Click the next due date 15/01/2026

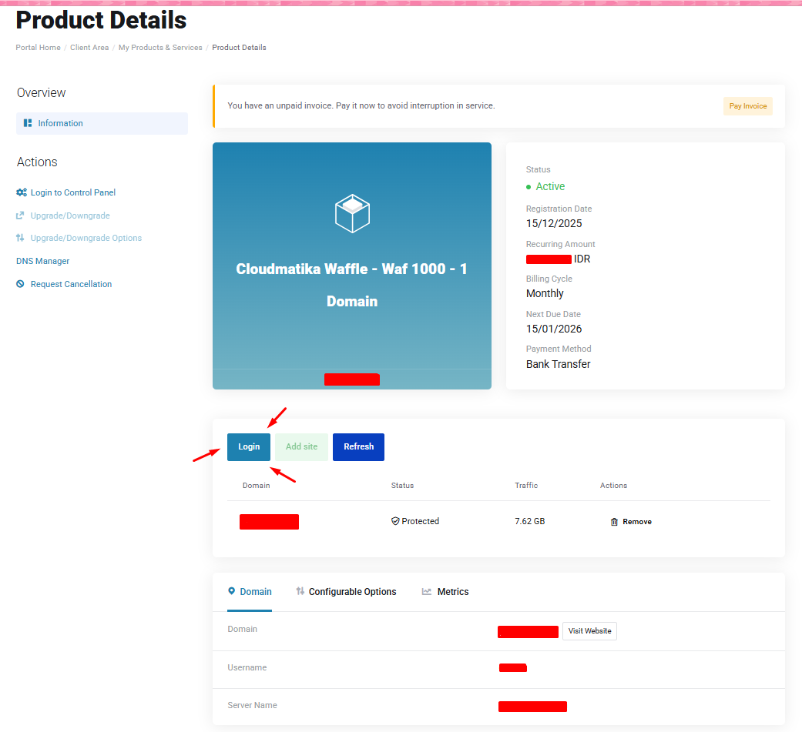554,329
